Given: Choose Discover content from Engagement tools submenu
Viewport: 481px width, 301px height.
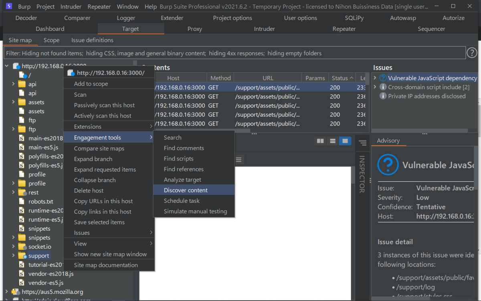Looking at the screenshot, I should pyautogui.click(x=194, y=190).
